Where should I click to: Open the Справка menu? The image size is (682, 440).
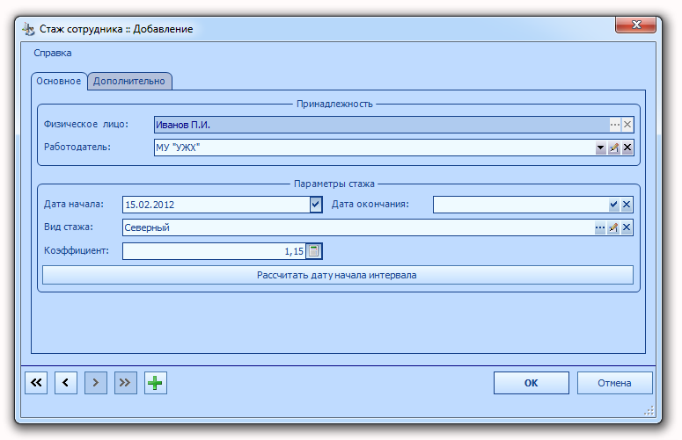(53, 53)
